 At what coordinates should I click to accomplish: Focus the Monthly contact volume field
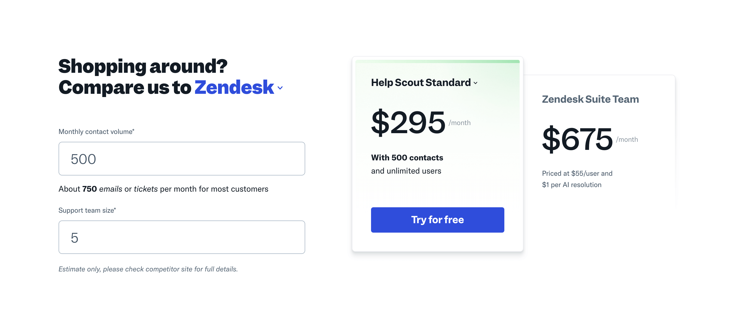click(182, 158)
